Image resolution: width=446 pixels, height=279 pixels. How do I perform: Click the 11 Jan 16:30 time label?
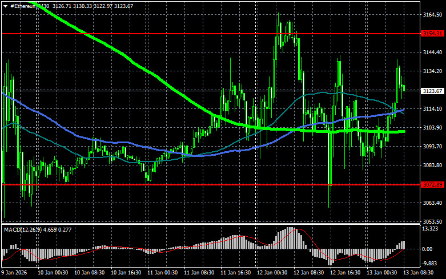235,273
